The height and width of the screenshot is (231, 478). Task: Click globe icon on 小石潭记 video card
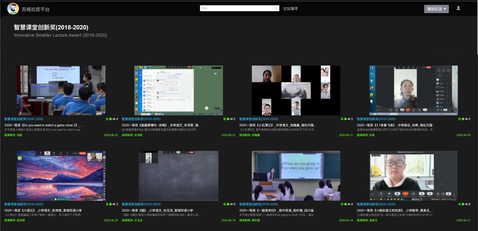click(x=342, y=119)
